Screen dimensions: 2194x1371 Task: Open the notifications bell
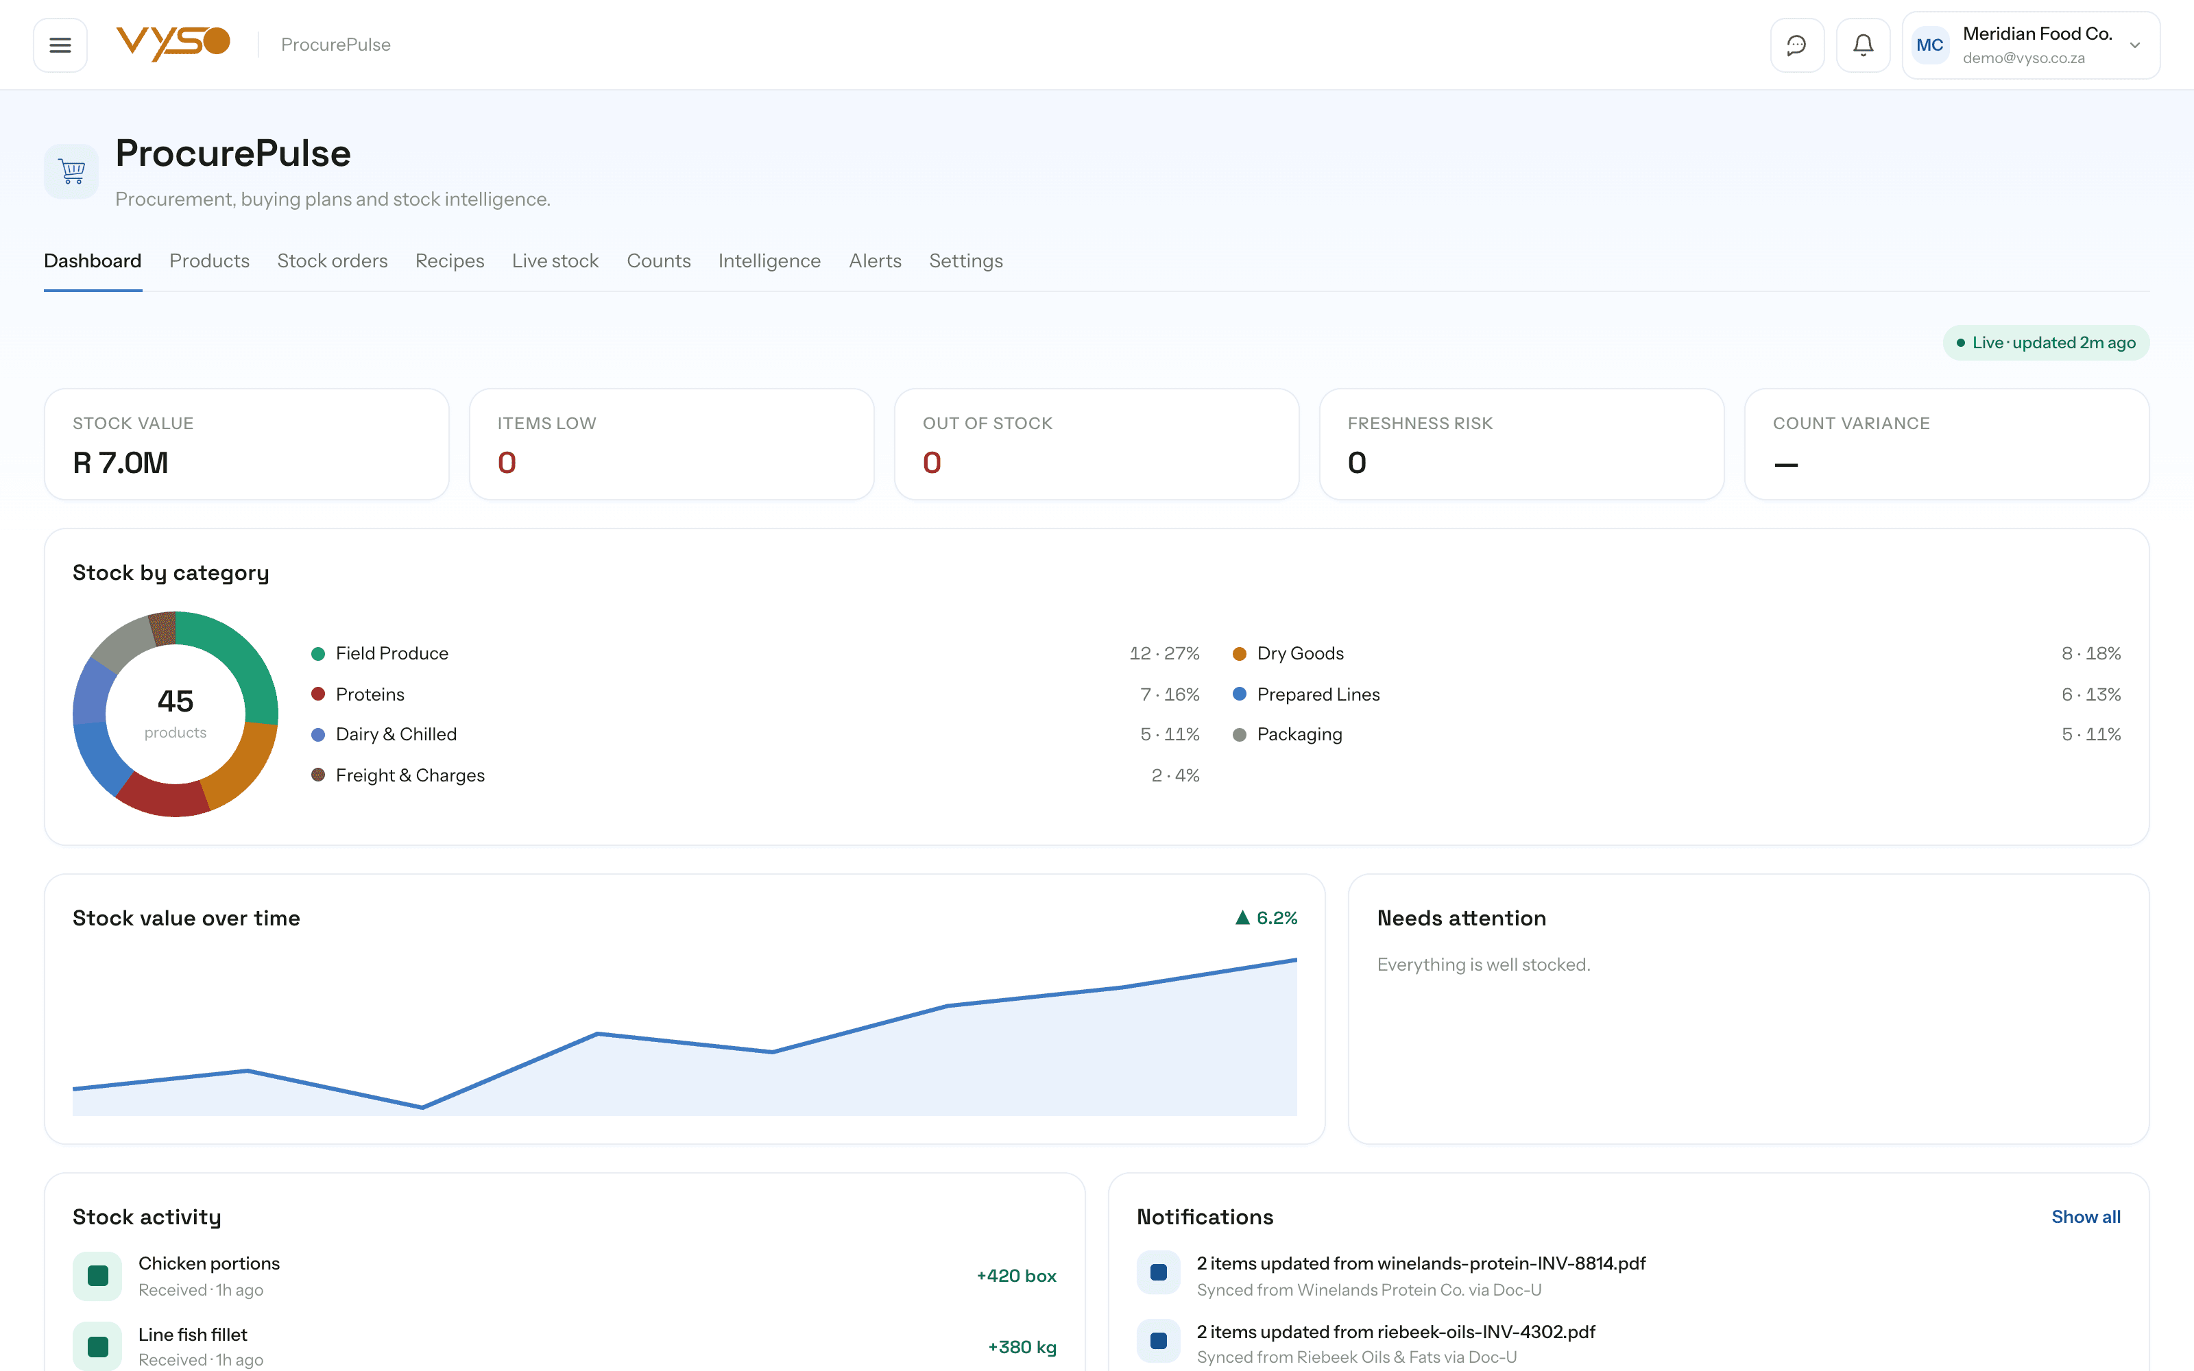coord(1862,45)
